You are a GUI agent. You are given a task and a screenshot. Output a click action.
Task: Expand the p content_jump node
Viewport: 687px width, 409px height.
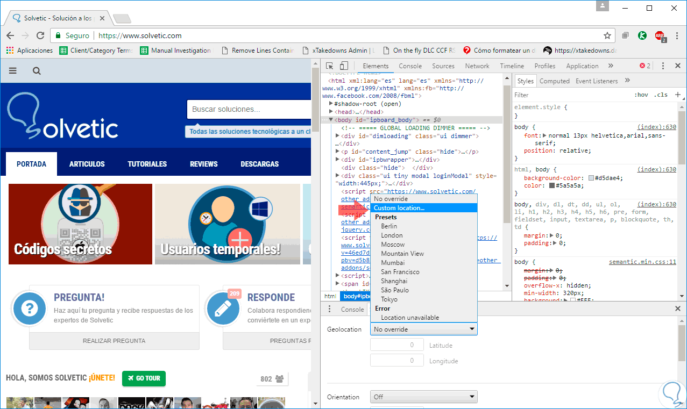pyautogui.click(x=338, y=152)
